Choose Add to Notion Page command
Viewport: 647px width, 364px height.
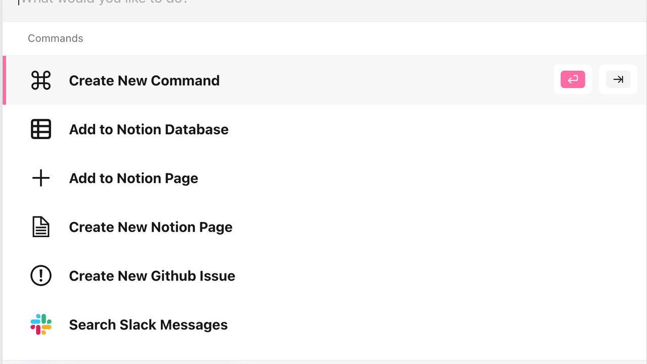[324, 178]
